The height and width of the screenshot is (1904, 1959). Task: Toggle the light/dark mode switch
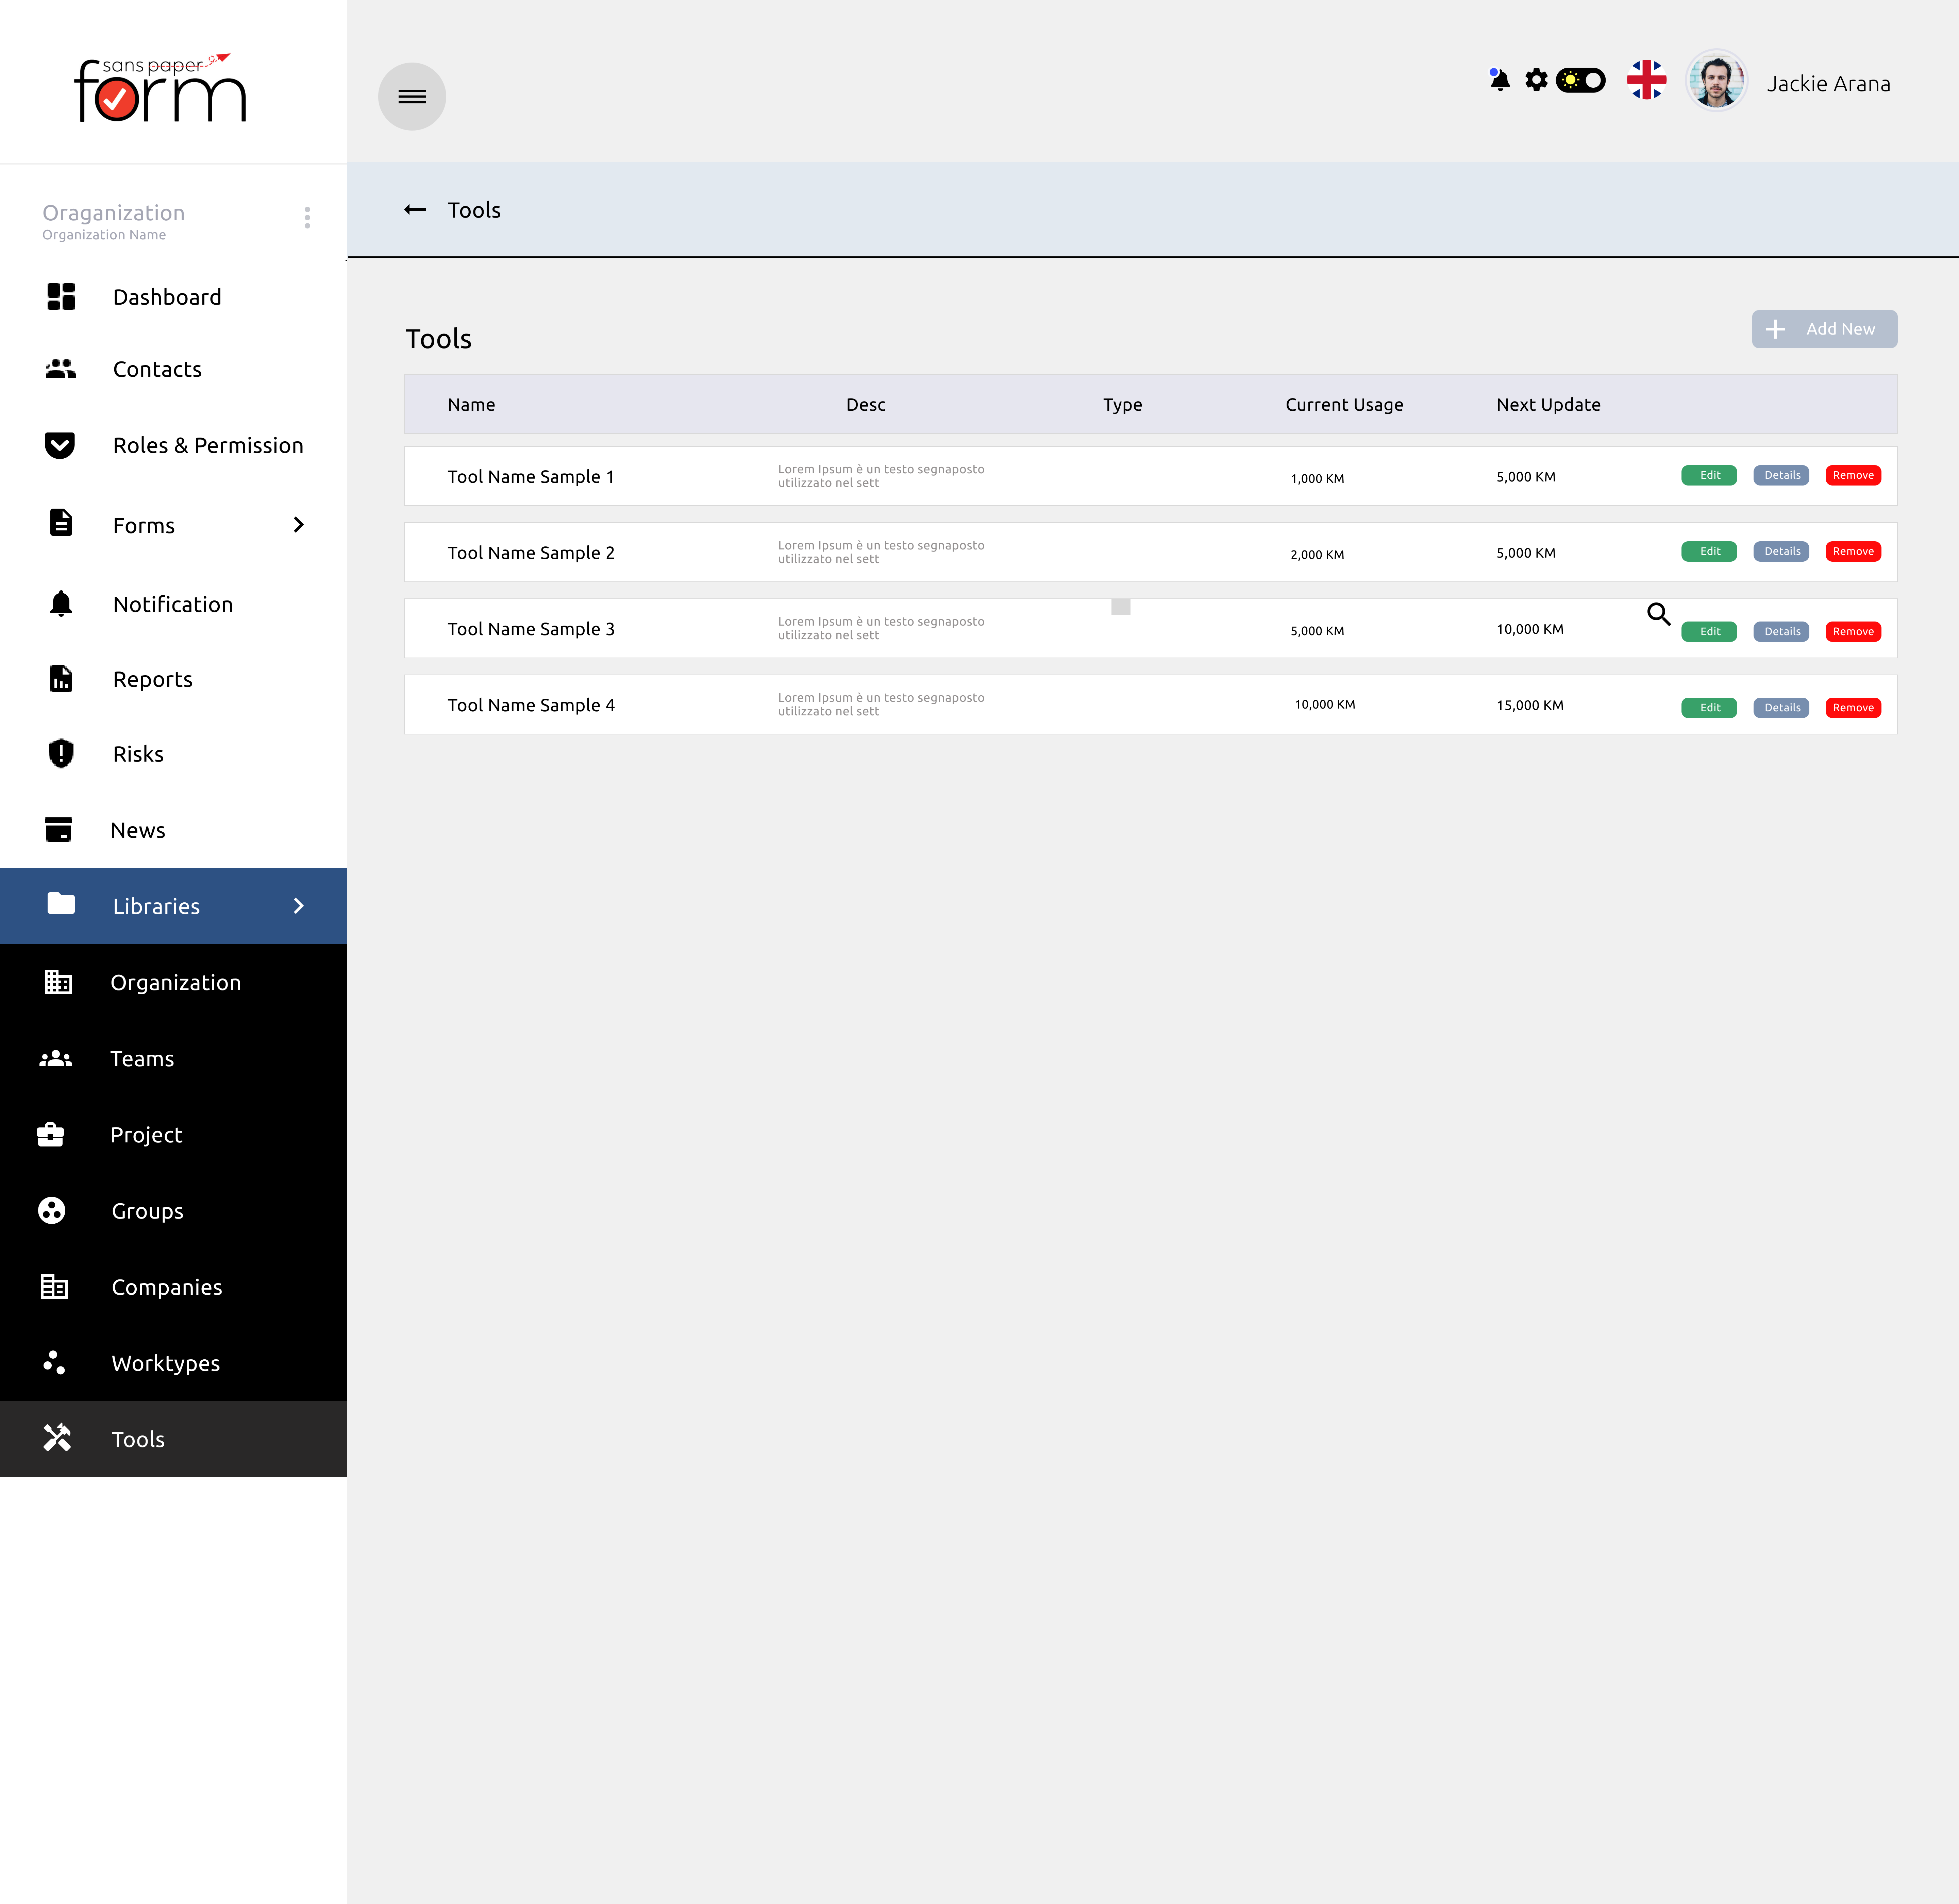(x=1581, y=80)
